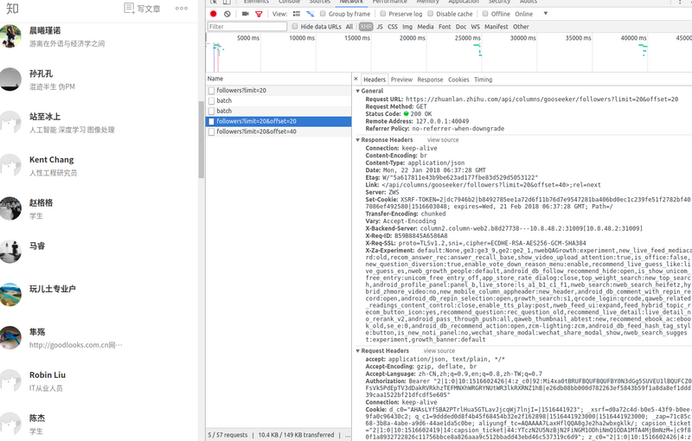This screenshot has width=692, height=441.
Task: Clear the network log with the clear icon
Action: click(x=227, y=14)
